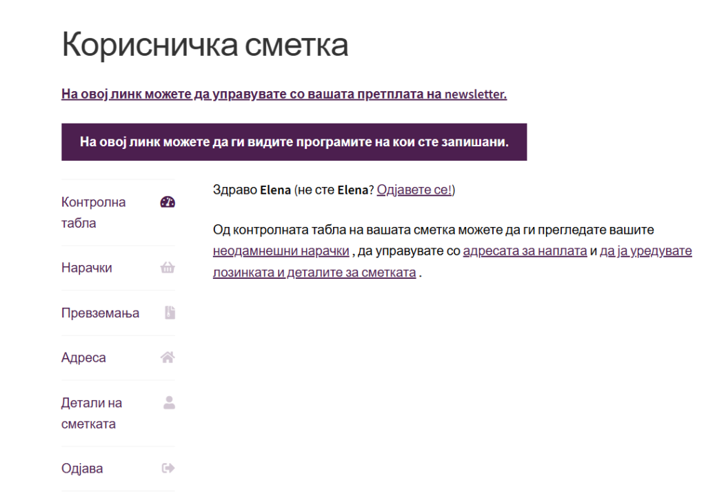Go to the Нарачки section
The width and height of the screenshot is (706, 492).
point(86,268)
